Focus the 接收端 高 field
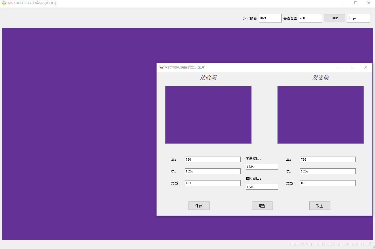The image size is (375, 249). (212, 159)
